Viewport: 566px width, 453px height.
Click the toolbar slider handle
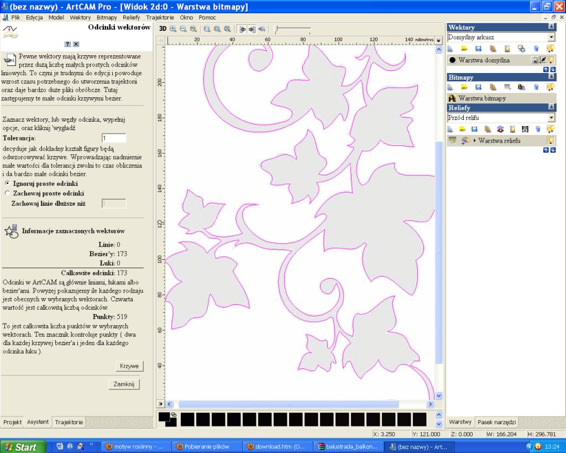[276, 30]
